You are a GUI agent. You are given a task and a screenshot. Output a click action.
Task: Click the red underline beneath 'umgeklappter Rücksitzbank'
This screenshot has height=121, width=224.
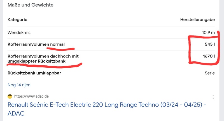42,66
